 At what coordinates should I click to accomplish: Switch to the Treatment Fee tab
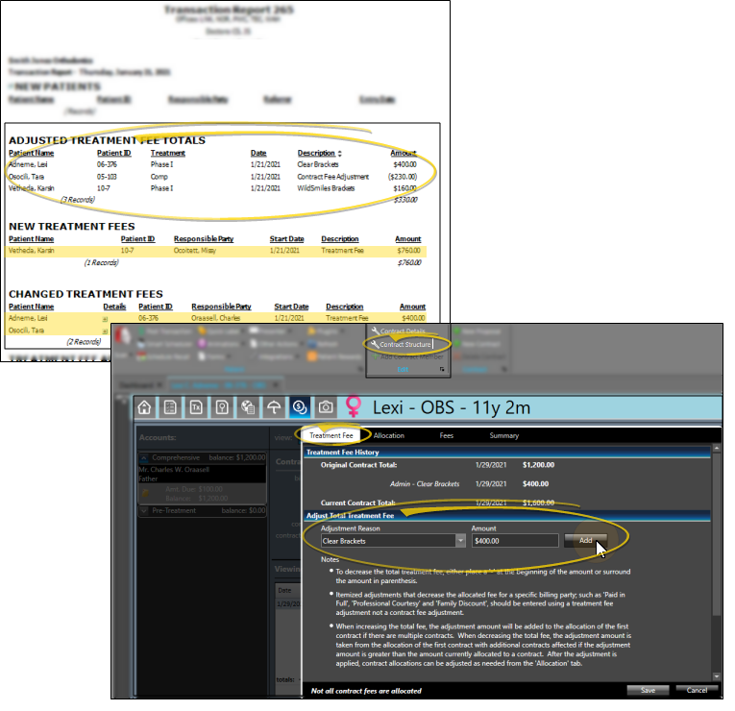tap(331, 435)
